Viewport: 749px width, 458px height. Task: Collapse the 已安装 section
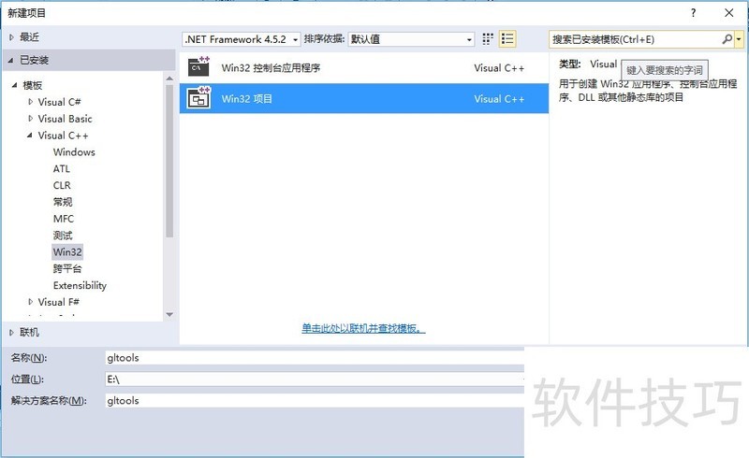(11, 60)
